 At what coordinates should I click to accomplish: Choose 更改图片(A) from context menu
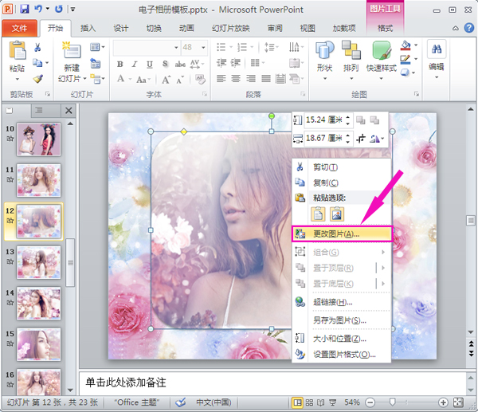(342, 234)
